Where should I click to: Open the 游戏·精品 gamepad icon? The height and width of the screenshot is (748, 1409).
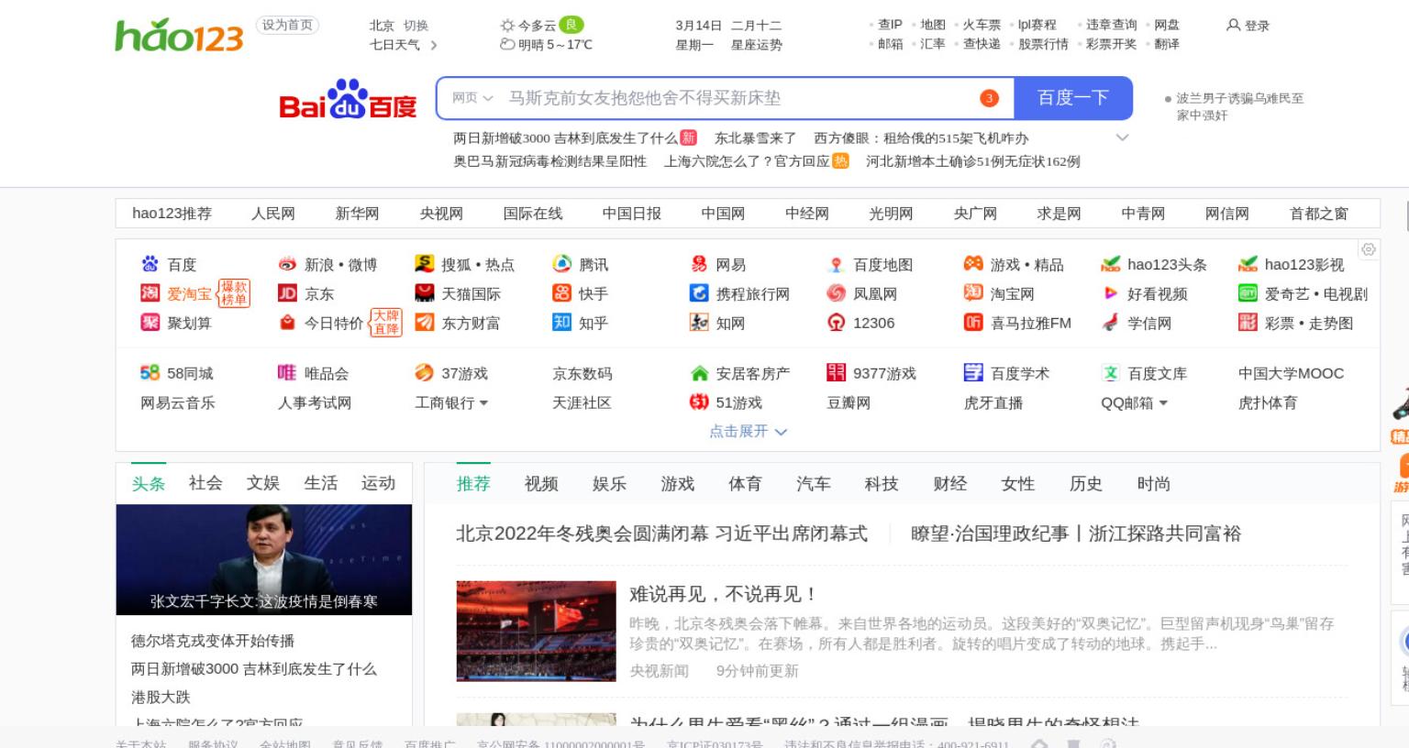pyautogui.click(x=973, y=264)
